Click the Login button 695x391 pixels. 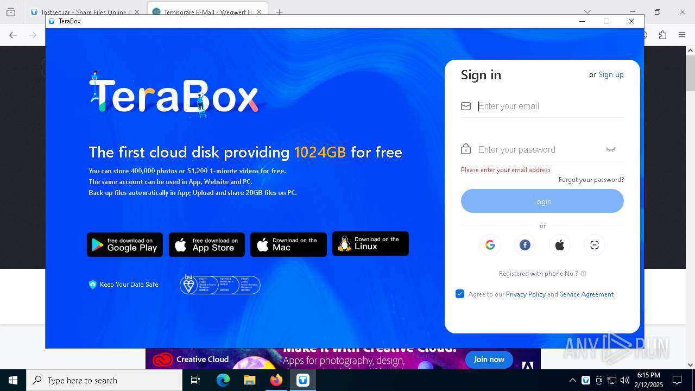(542, 201)
